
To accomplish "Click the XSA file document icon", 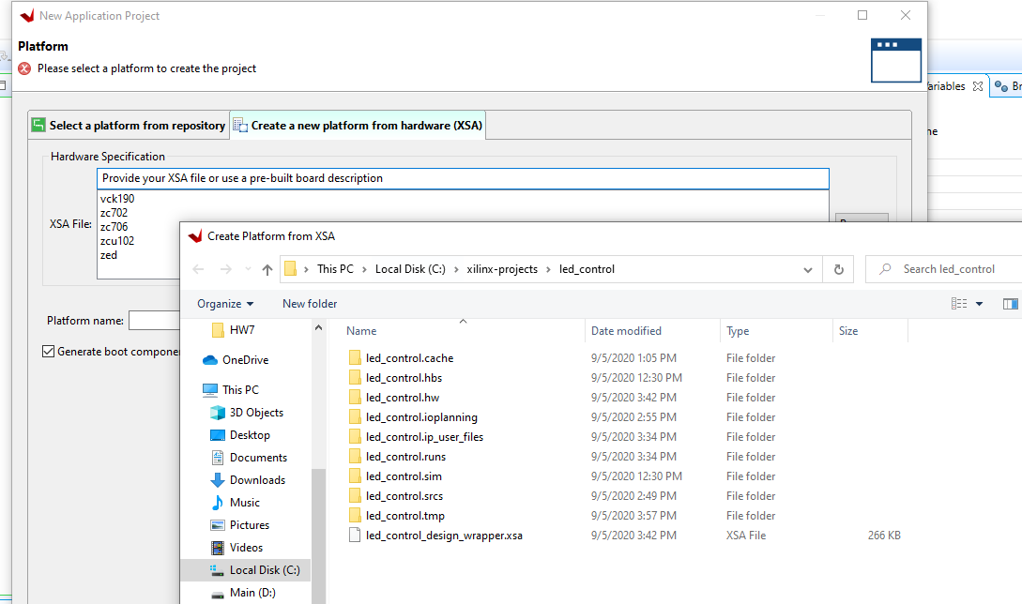I will point(355,535).
